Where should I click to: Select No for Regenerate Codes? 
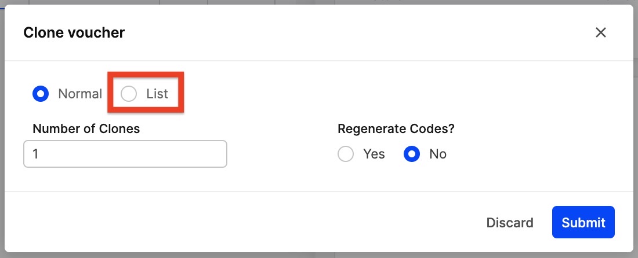coord(412,154)
